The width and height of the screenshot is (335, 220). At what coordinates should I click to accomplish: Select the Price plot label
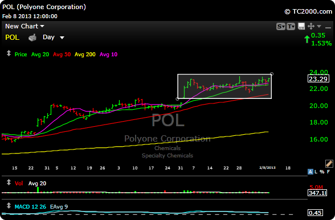coord(21,55)
